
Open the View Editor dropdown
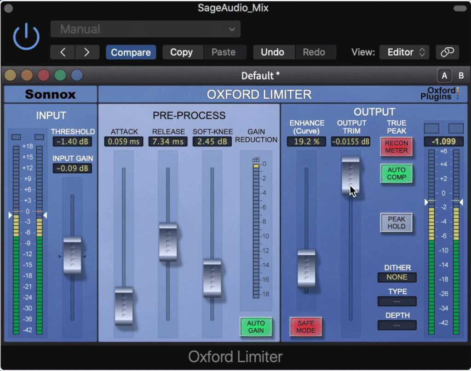404,52
